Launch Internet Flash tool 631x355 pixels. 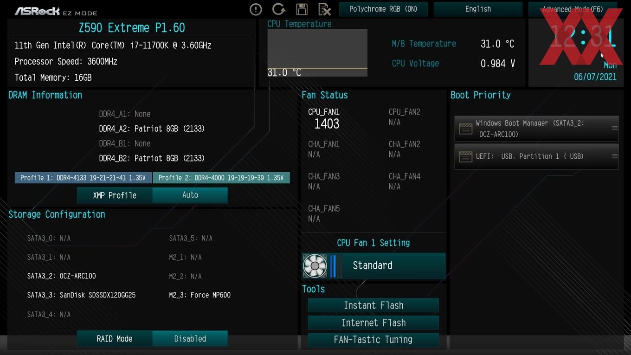coord(373,323)
